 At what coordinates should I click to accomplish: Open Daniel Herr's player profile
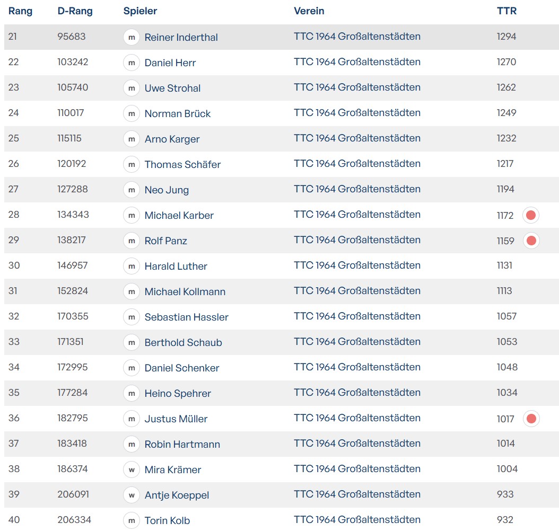coord(170,63)
